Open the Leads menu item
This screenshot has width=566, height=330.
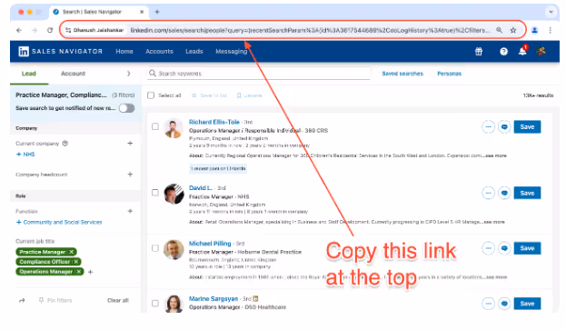point(194,52)
